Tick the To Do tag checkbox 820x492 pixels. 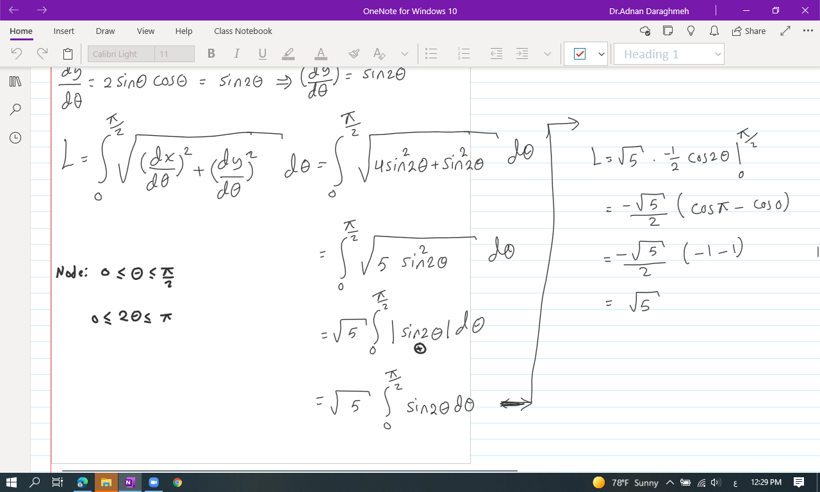[580, 54]
